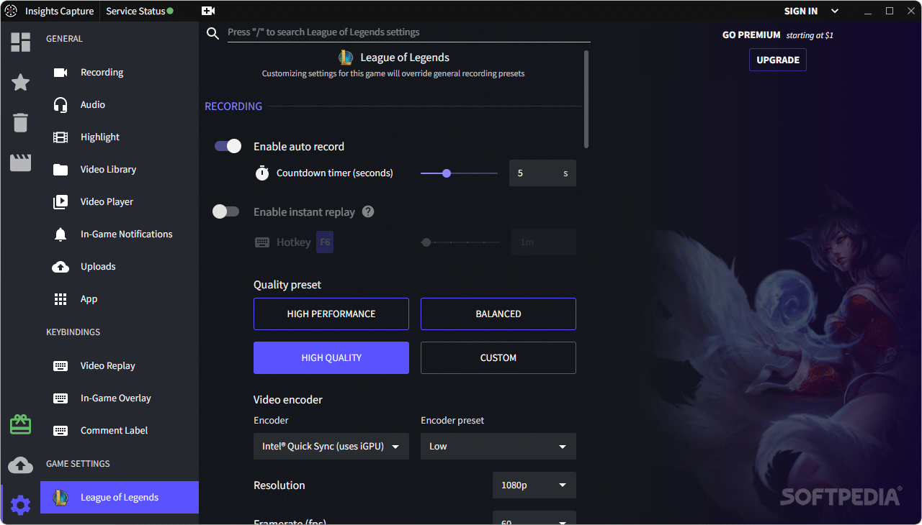
Task: Click the App grid icon
Action: (x=61, y=299)
